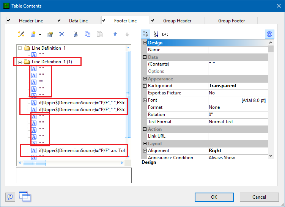Click the copy icon in the toolbar
This screenshot has height=207, width=285.
coord(88,34)
